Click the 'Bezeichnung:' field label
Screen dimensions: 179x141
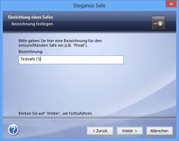tap(31, 52)
